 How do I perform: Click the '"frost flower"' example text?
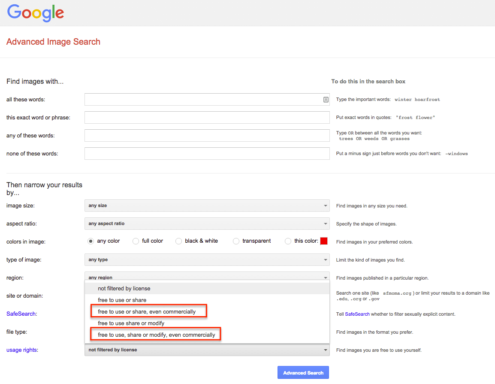(x=416, y=118)
